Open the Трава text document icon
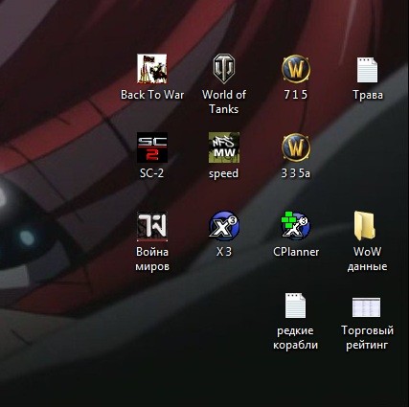Screen dimensions: 409x407 [367, 70]
